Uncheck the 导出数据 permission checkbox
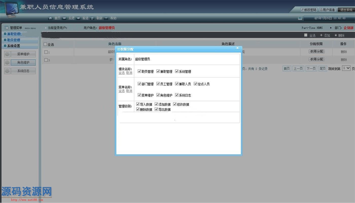 click(x=156, y=109)
